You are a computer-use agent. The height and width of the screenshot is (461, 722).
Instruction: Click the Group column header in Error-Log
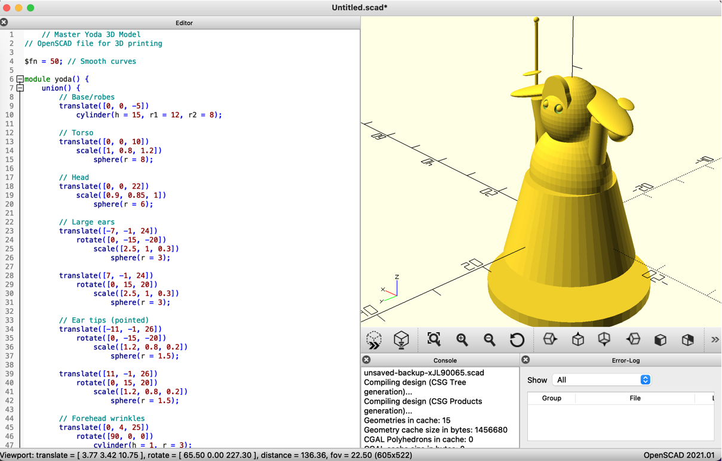click(551, 398)
